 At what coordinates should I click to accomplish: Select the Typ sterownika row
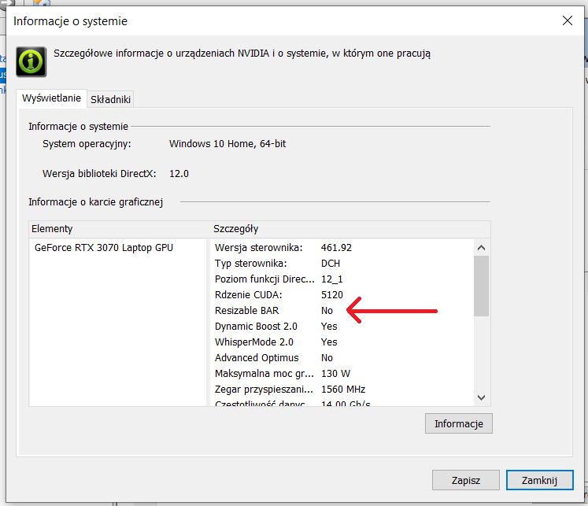[342, 264]
